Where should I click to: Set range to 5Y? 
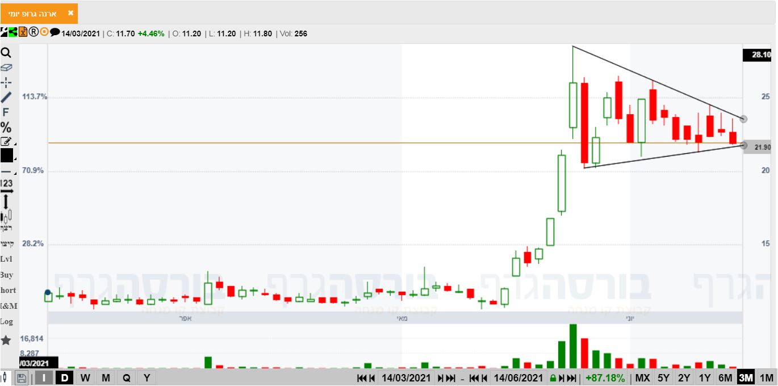click(x=663, y=378)
